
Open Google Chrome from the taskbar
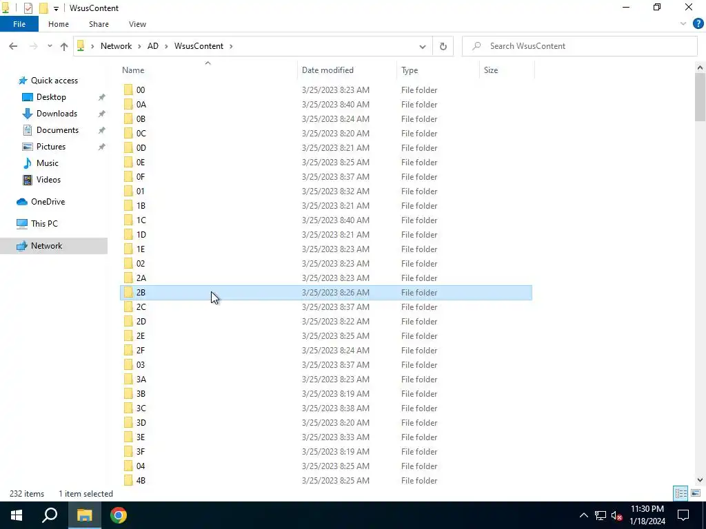click(x=119, y=515)
